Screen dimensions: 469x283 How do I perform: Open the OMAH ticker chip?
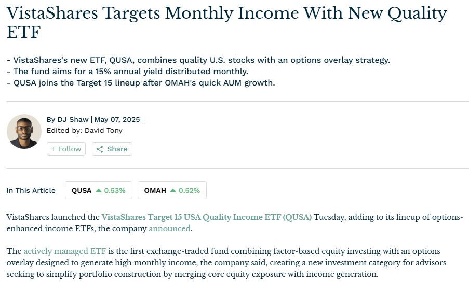click(172, 190)
